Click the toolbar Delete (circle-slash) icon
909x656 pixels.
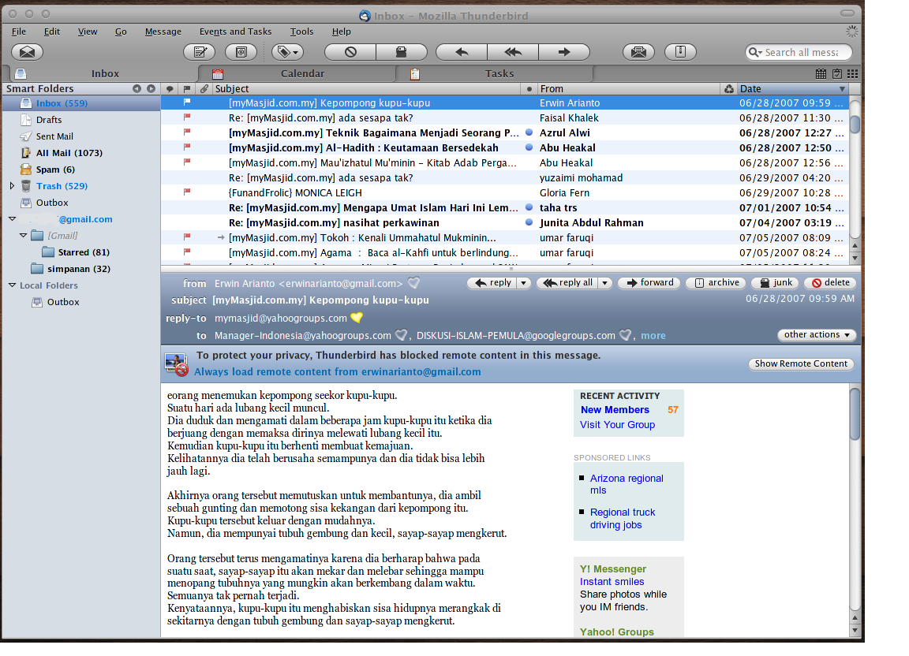coord(350,52)
